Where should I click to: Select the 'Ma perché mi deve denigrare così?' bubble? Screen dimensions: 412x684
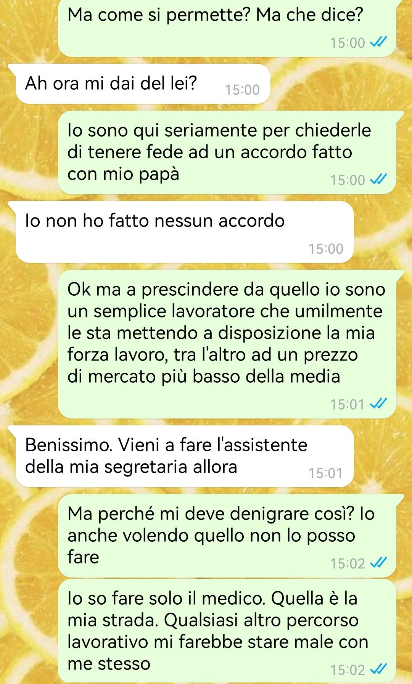pos(227,536)
